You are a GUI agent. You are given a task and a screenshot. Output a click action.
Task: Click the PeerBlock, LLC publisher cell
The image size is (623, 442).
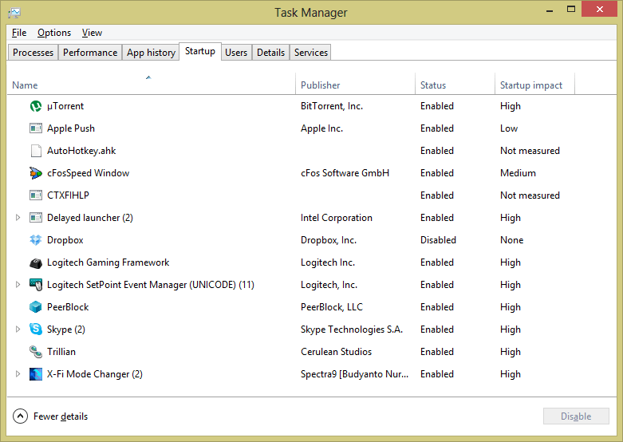[x=332, y=307]
